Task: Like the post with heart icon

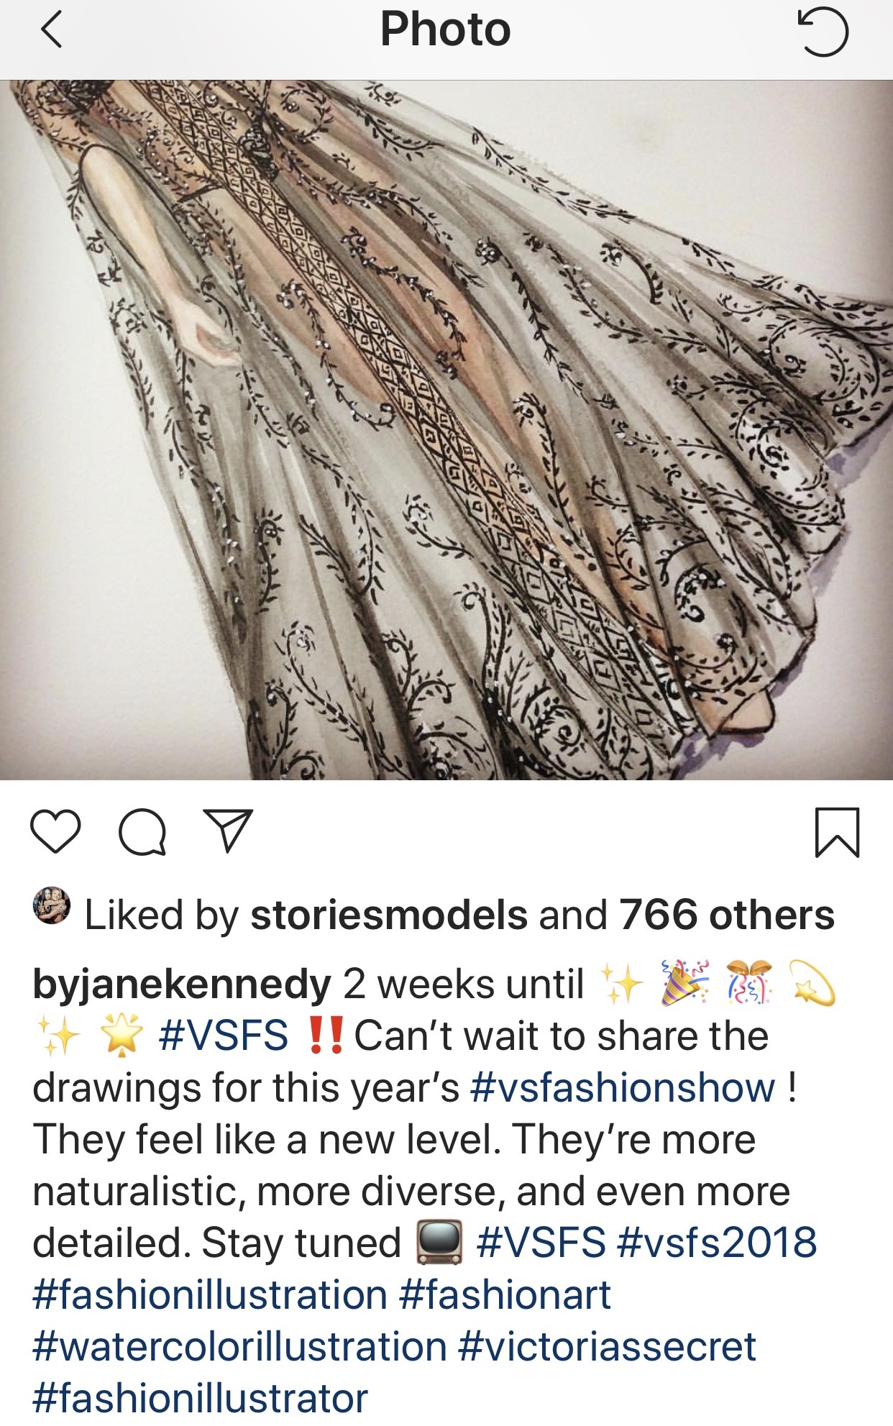Action: pos(55,831)
